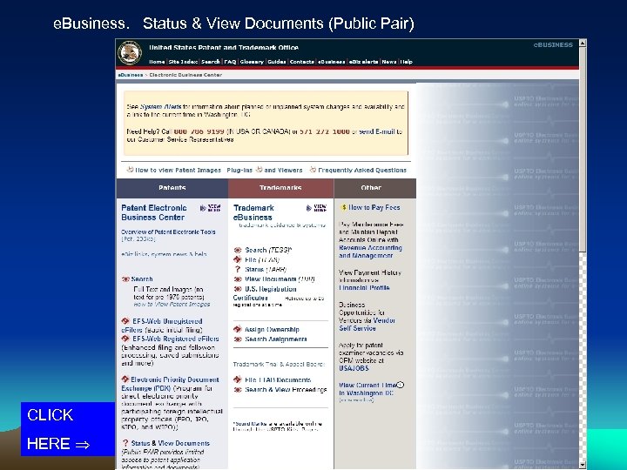Image resolution: width=627 pixels, height=470 pixels.
Task: Click the CLICK HERE blue button
Action: coord(68,429)
